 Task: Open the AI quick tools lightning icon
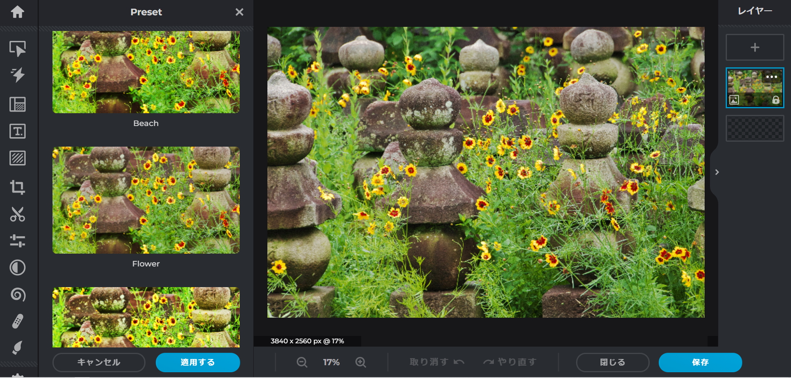(x=17, y=75)
